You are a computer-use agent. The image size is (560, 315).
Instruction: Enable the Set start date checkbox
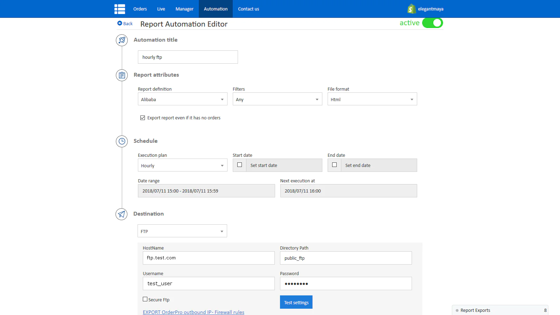point(240,165)
